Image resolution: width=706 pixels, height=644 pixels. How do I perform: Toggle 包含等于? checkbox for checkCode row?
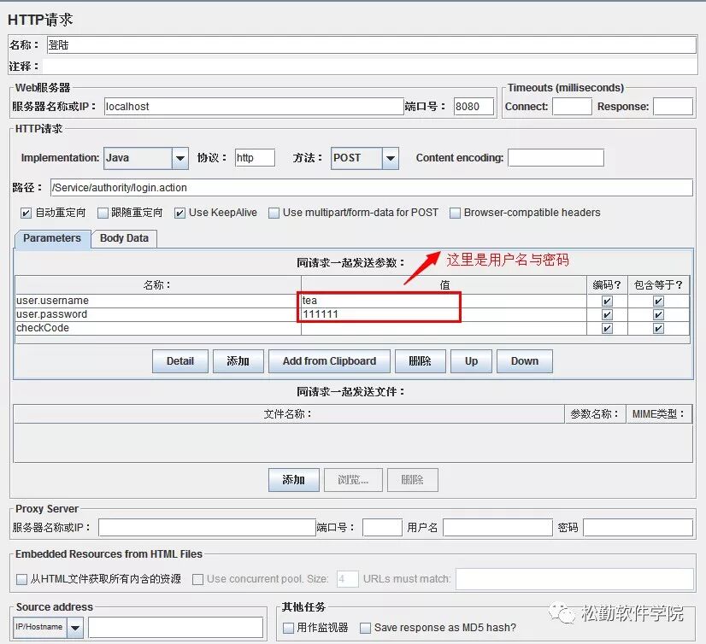658,329
